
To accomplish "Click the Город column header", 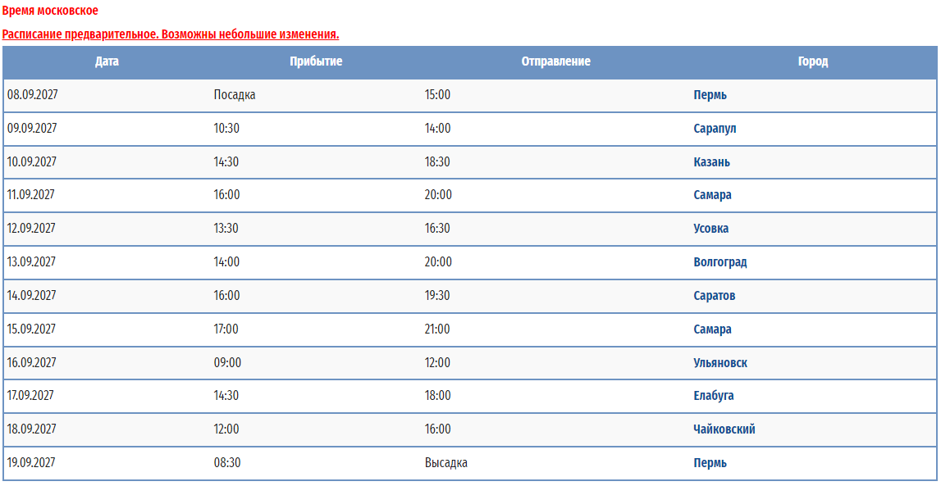I will click(x=812, y=61).
